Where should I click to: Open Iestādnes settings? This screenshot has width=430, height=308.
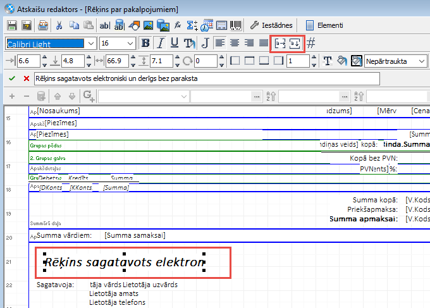point(271,25)
